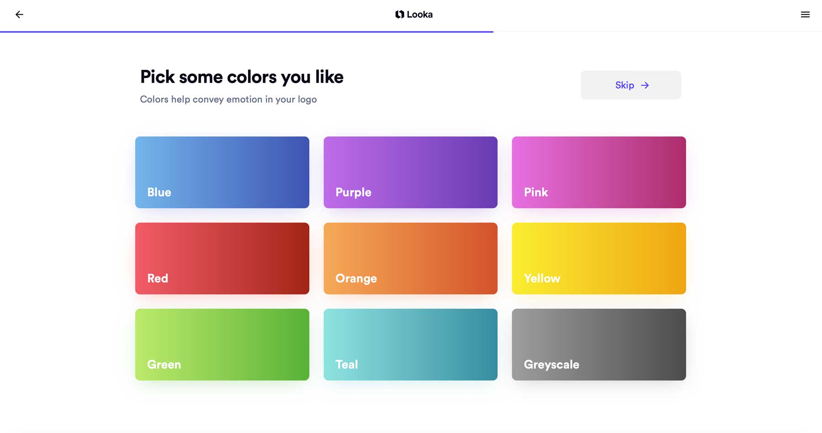Click the subtitle about colors conveying emotion
822x433 pixels.
tap(228, 99)
